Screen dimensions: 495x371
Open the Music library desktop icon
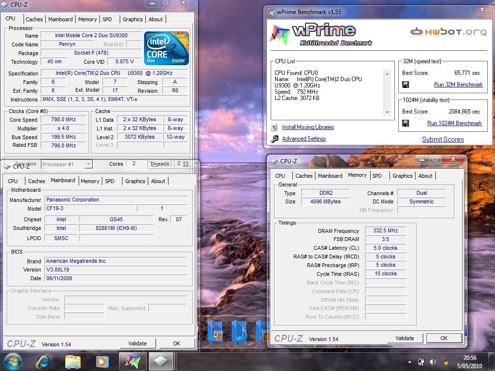(x=239, y=331)
